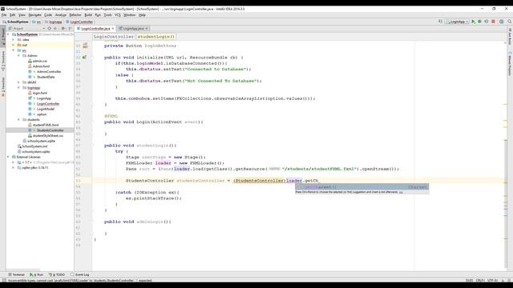Click tool window toggle icon in bottom-left corner

(4, 280)
